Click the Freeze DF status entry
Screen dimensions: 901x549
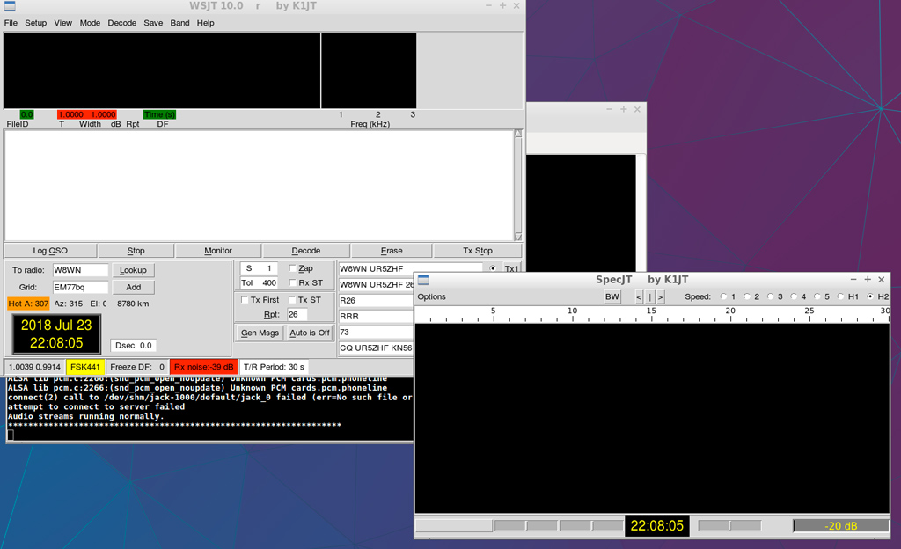pos(137,367)
